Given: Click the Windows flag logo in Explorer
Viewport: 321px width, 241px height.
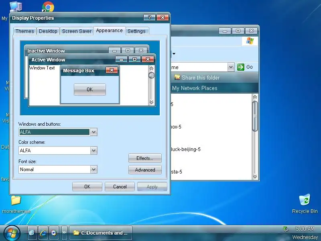Looking at the screenshot, I should pos(250,41).
